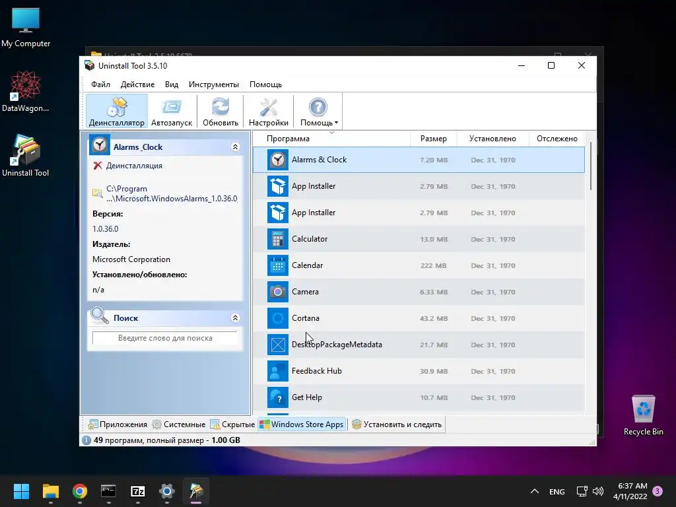Select the Calculator app icon

click(278, 239)
